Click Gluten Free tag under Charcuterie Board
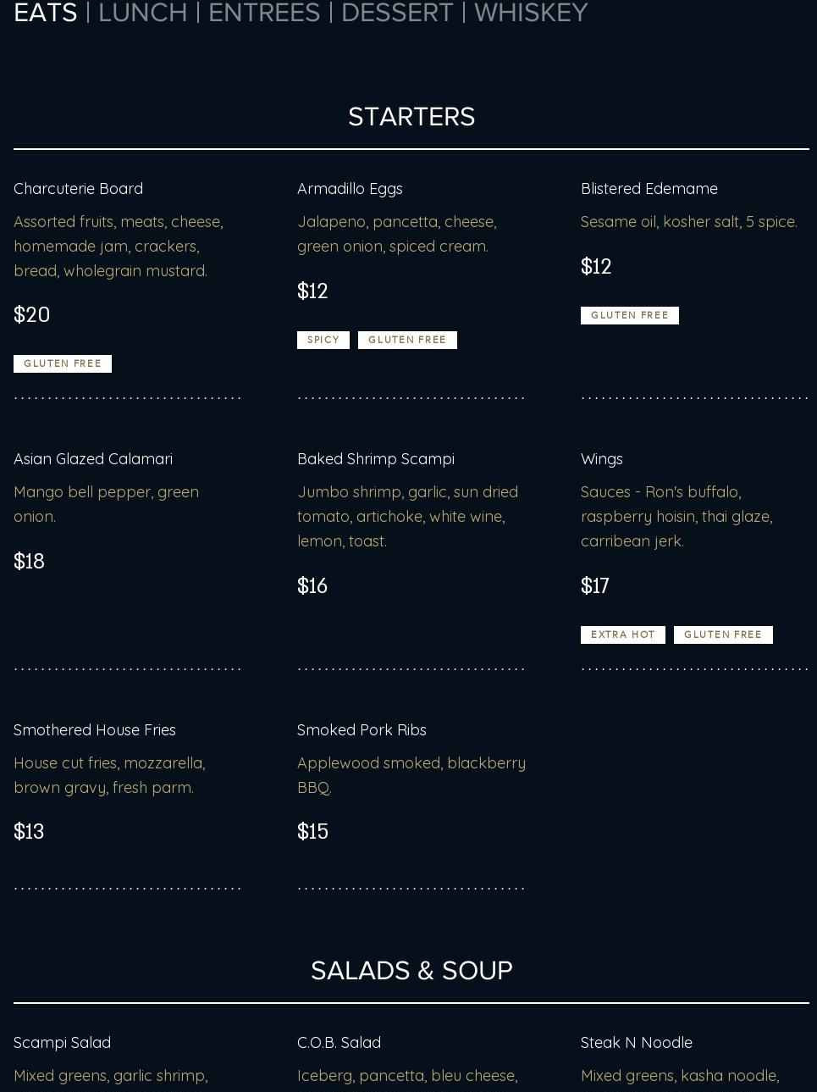The image size is (817, 1092). coord(63,363)
